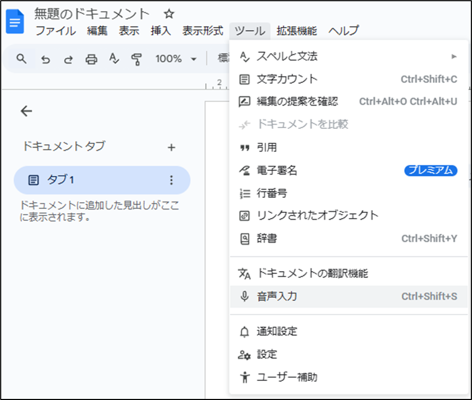Choose 電子署名 from the tools menu
The height and width of the screenshot is (400, 472).
tap(348, 170)
